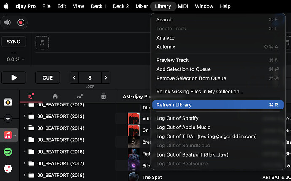This screenshot has height=181, width=291.
Task: Select the music file tab icon
Action: 104,96
